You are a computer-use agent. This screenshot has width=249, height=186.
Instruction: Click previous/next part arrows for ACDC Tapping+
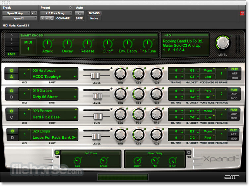pyautogui.click(x=75, y=77)
